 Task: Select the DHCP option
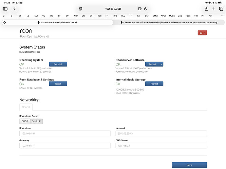click(x=25, y=121)
